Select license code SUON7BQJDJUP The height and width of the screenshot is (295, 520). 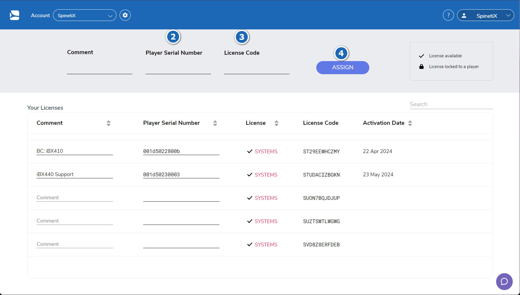(321, 198)
